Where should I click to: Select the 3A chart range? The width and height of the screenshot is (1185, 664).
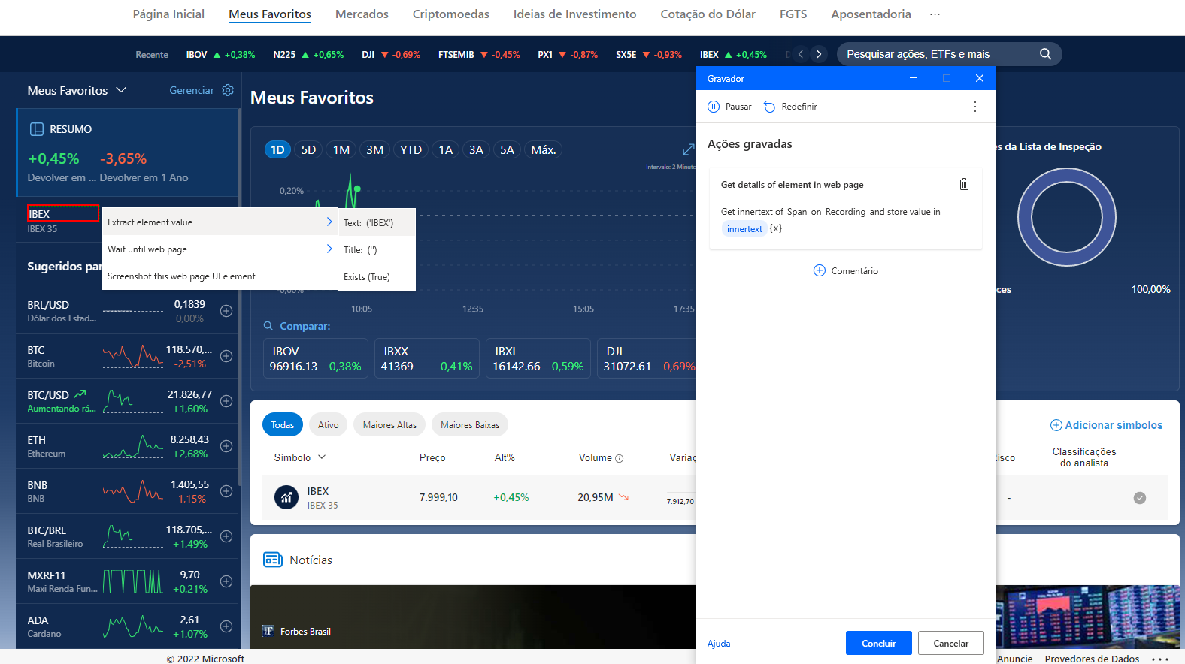click(x=476, y=149)
